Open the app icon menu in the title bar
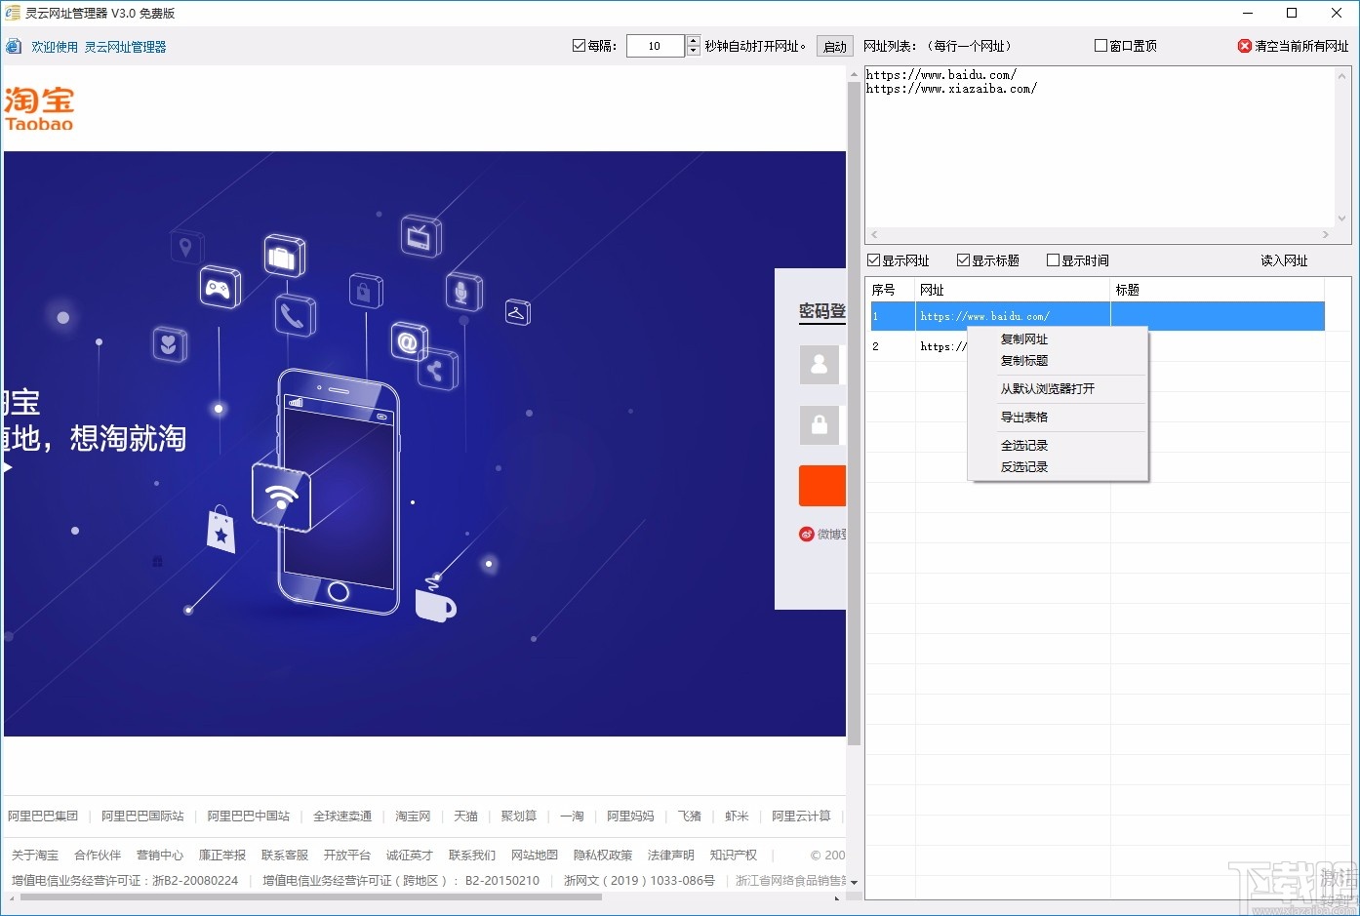The width and height of the screenshot is (1360, 916). coord(13,13)
